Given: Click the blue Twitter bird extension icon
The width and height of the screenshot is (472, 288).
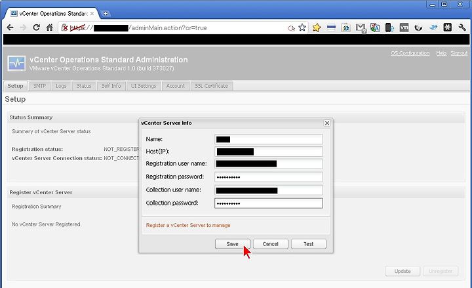Looking at the screenshot, I should pyautogui.click(x=433, y=28).
